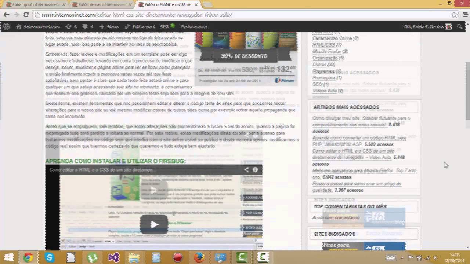Open the comments bubble showing 4
The image size is (470, 264).
88,27
